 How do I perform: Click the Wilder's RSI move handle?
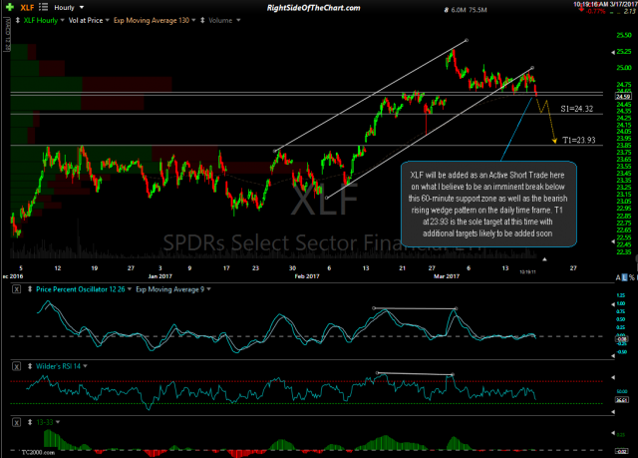pyautogui.click(x=30, y=366)
